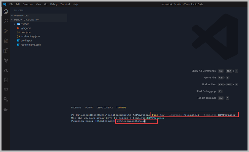Open the File menu
The width and height of the screenshot is (249, 152).
click(x=11, y=4)
